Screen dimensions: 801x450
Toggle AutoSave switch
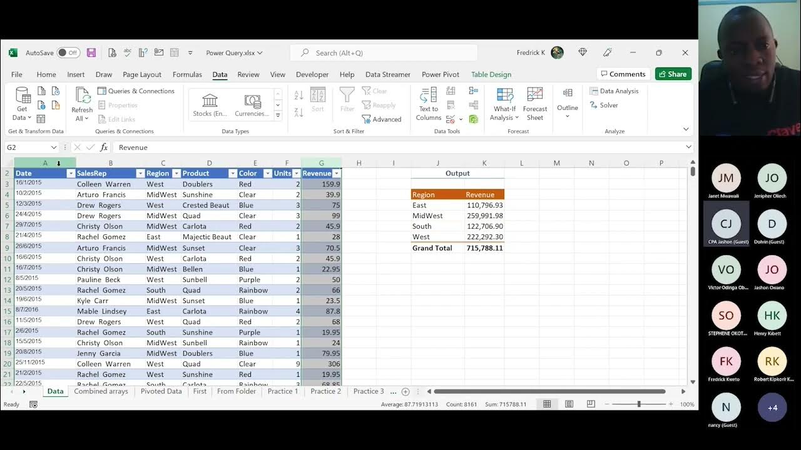(68, 53)
